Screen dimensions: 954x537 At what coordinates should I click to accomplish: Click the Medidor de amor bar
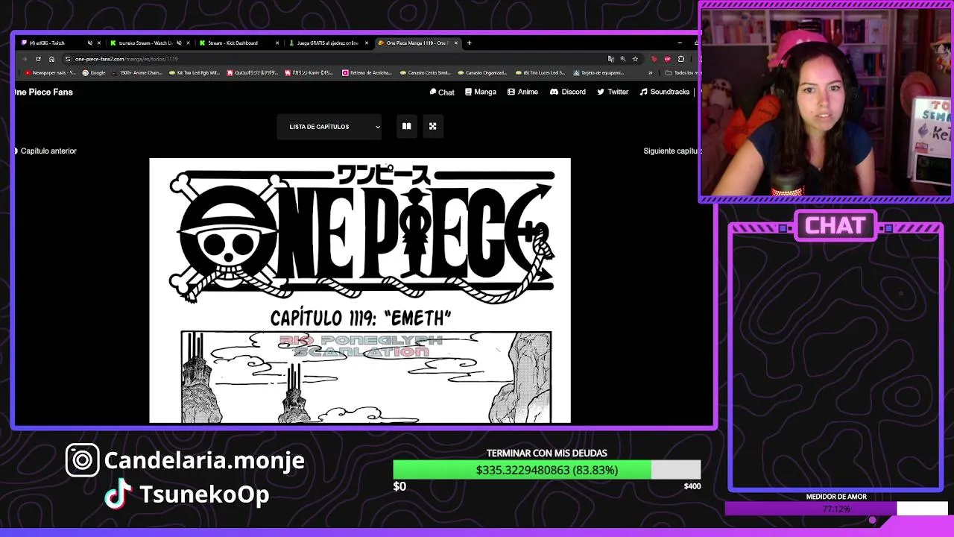pos(836,509)
